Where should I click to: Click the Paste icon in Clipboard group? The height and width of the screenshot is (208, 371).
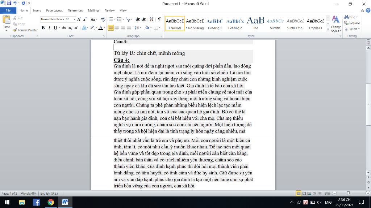[7, 20]
